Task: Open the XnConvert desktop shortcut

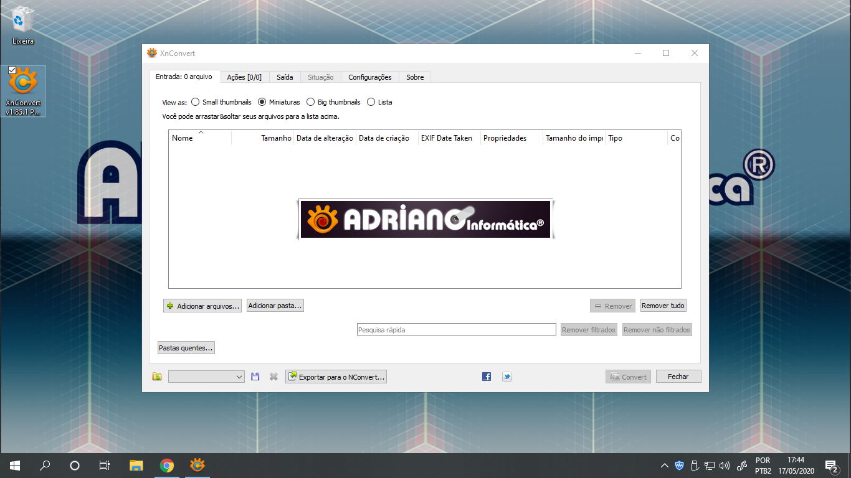Action: coord(22,81)
